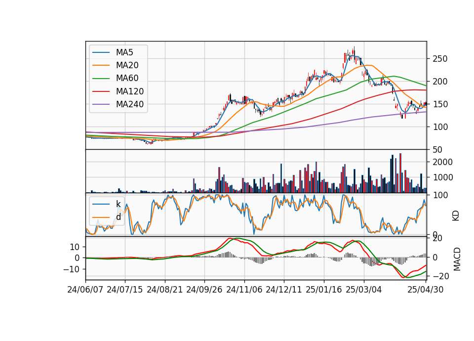Image resolution: width=474 pixels, height=341 pixels.
Task: Click the 150 price axis label
Action: 440,104
